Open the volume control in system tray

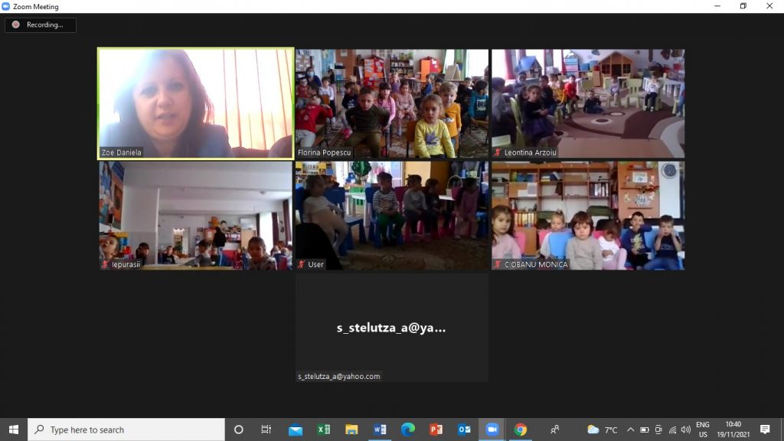[685, 430]
